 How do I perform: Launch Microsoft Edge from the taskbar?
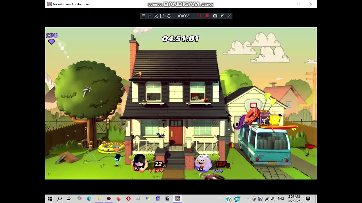[x=89, y=199]
